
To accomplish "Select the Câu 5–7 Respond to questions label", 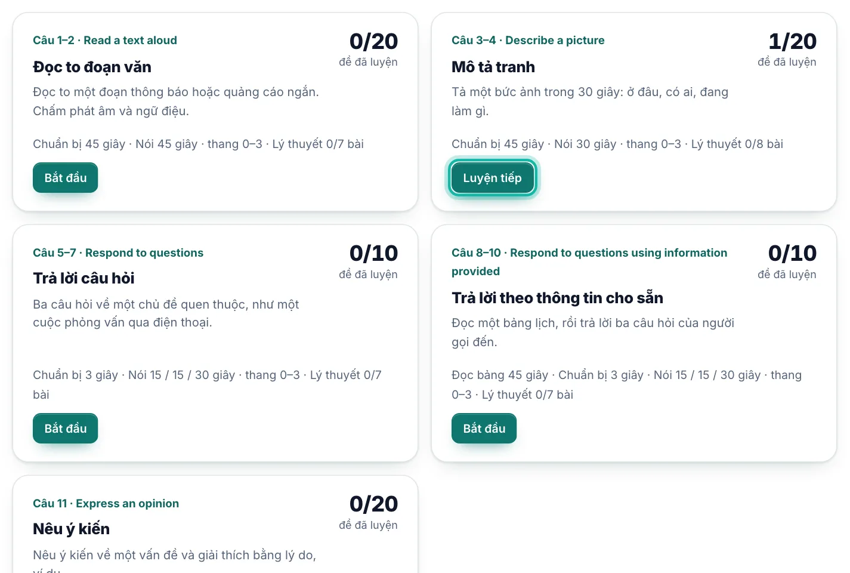I will (118, 252).
